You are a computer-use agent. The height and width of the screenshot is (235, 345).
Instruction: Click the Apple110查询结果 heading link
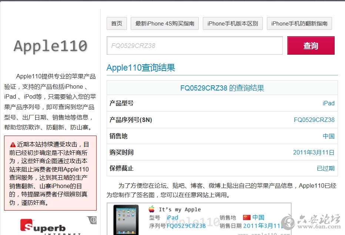point(141,68)
